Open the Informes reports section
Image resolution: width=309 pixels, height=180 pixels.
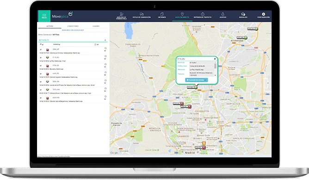pyautogui.click(x=162, y=16)
